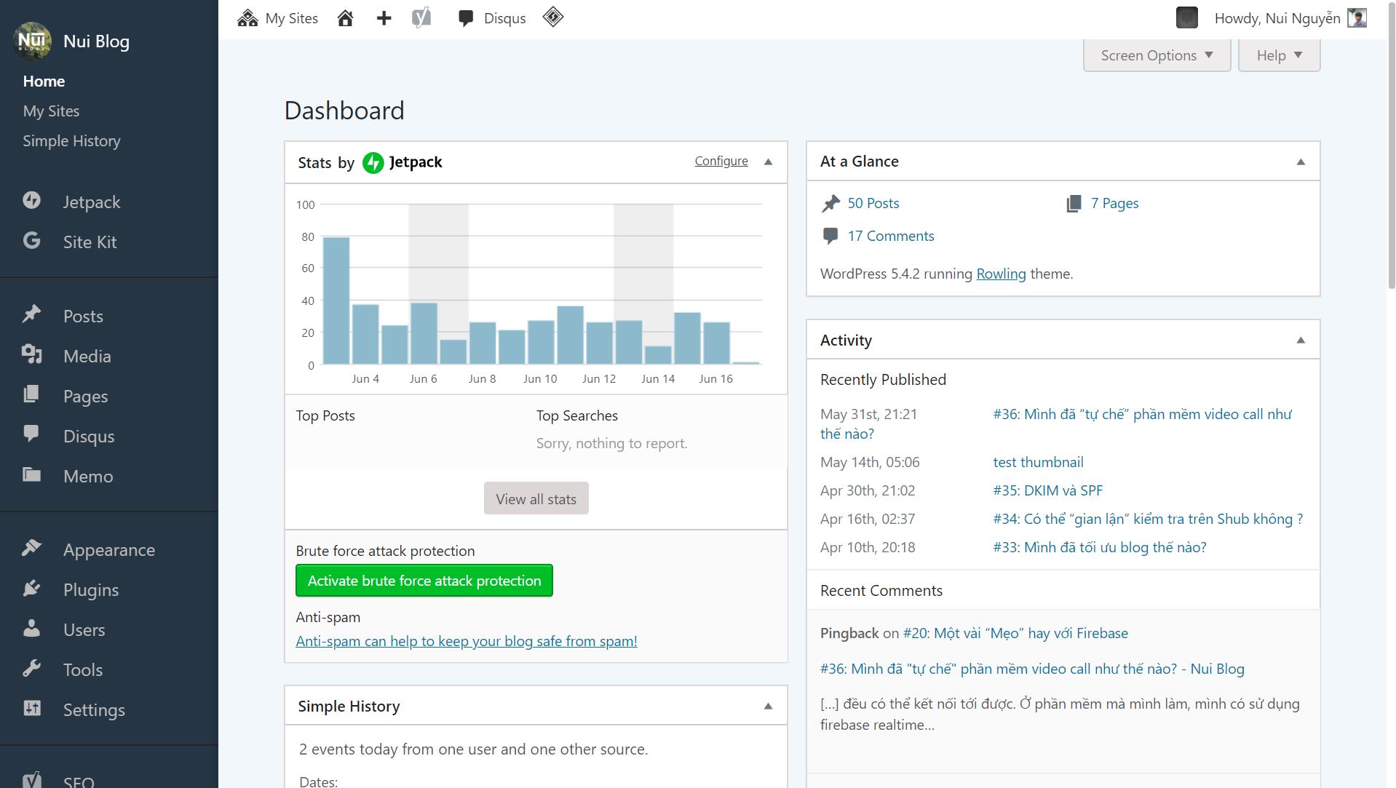1396x788 pixels.
Task: Collapse the Stats by Jetpack panel
Action: coord(768,162)
